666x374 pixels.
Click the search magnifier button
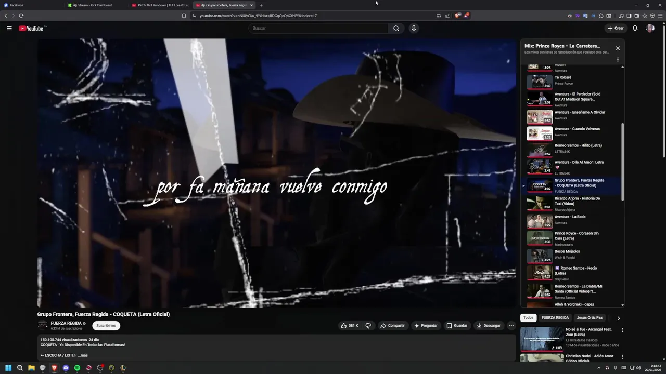click(396, 28)
